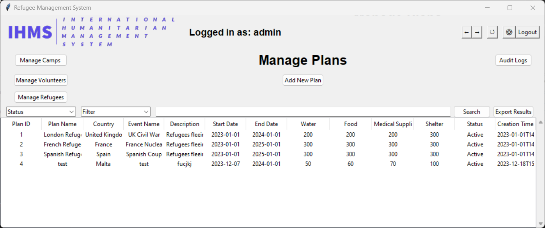
Task: Click Plan ID 3 cell
Action: click(x=21, y=154)
